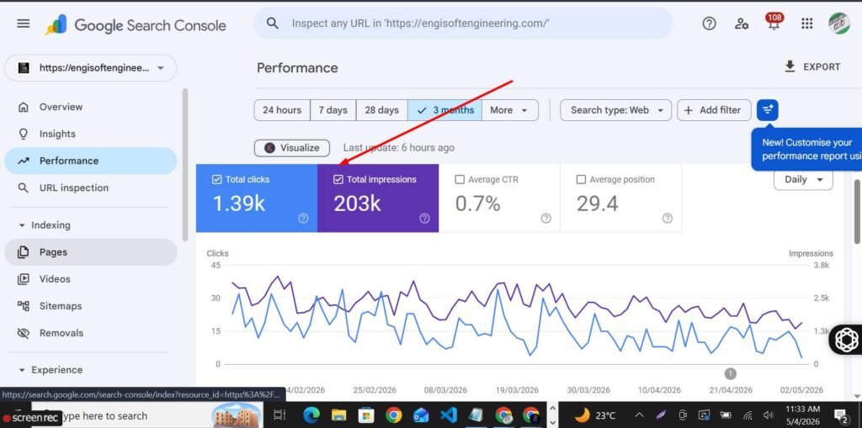Open Sitemaps in sidebar
This screenshot has height=428, width=862.
point(91,306)
